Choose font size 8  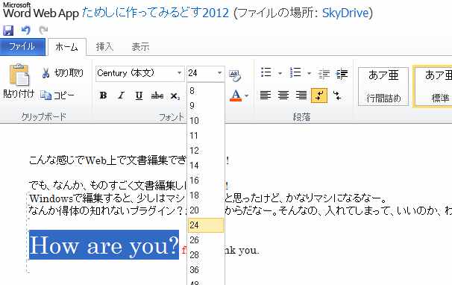click(206, 90)
